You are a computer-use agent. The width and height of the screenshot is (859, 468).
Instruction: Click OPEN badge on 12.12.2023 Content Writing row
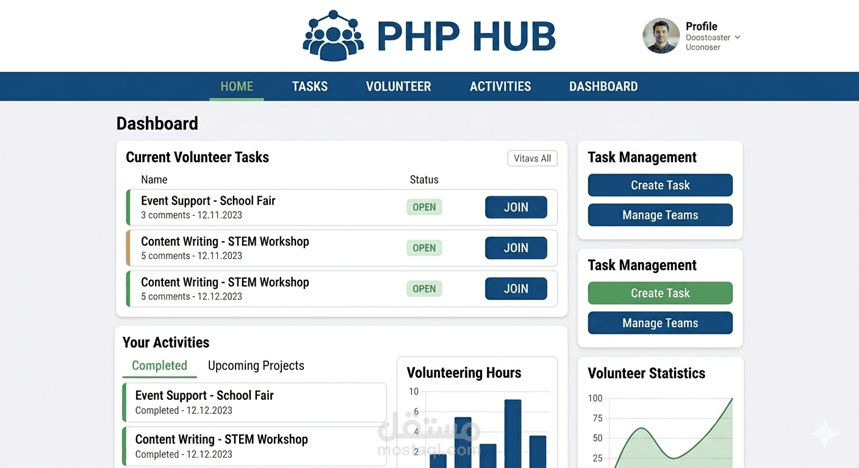tap(424, 289)
